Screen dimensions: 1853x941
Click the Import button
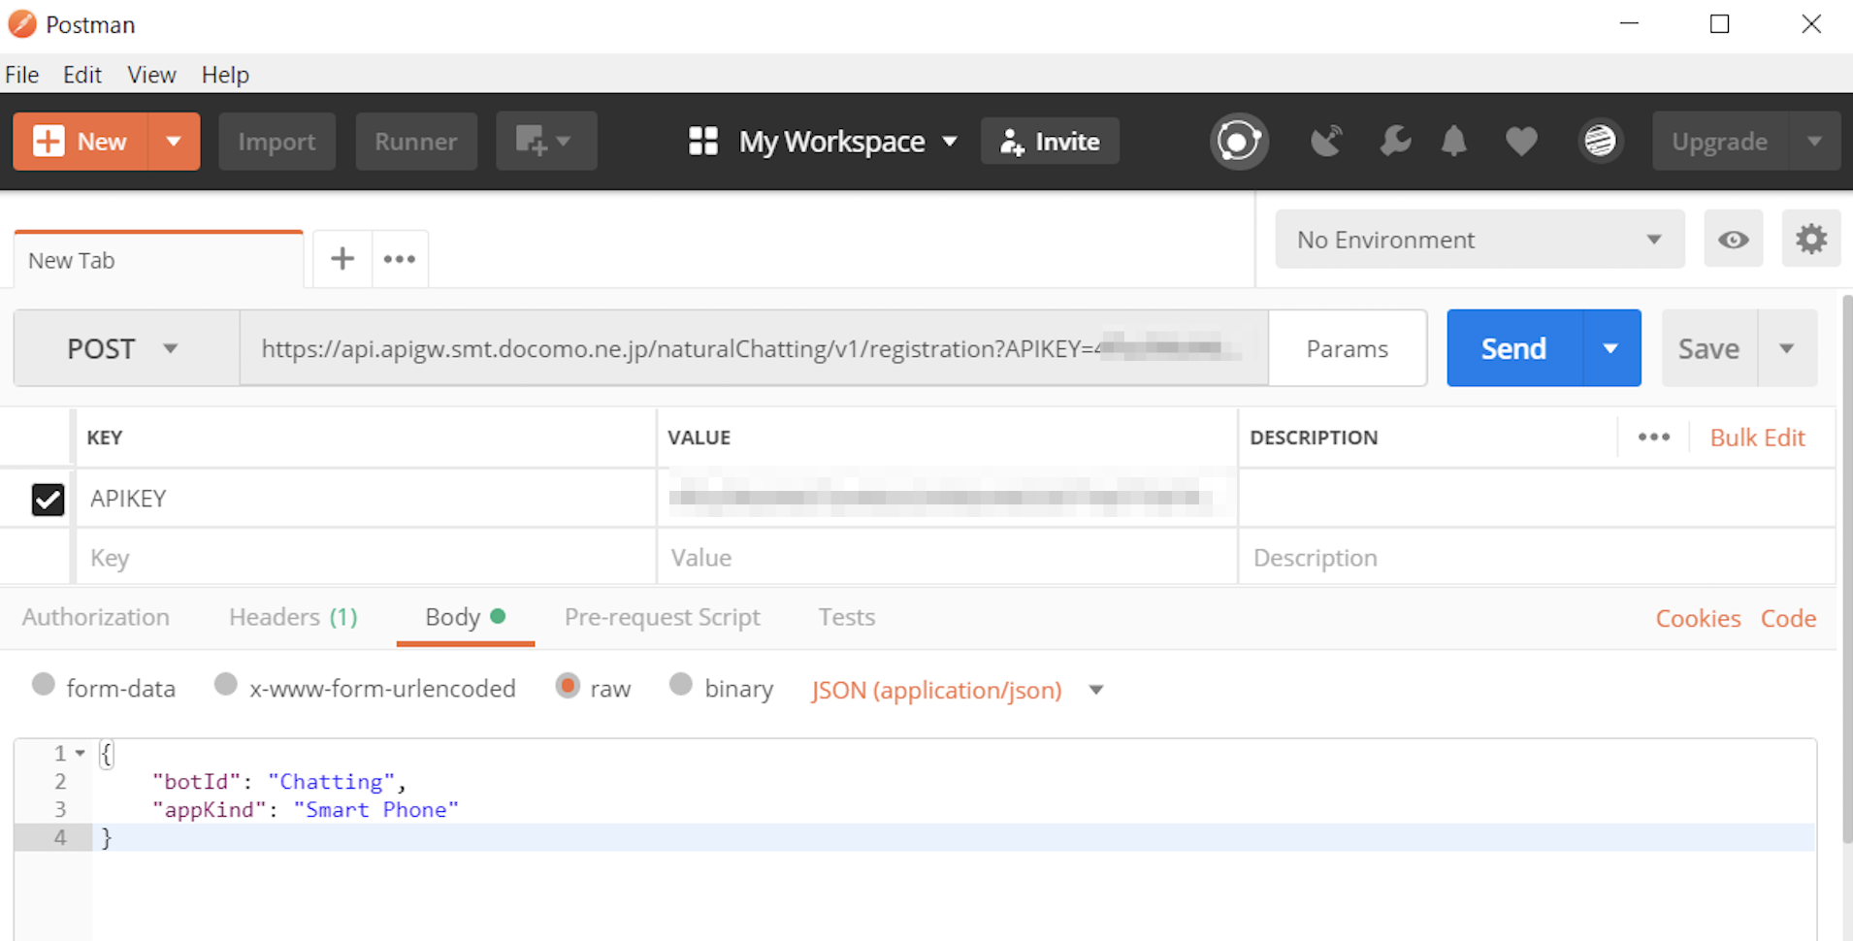pos(276,142)
